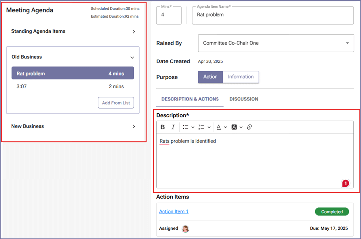The width and height of the screenshot is (361, 239).
Task: Insert a bulleted list in the description
Action: (x=186, y=127)
